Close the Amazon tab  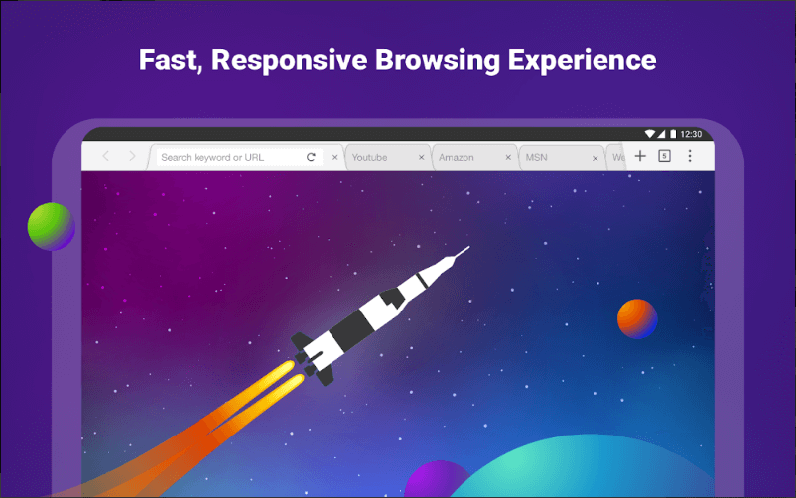508,157
